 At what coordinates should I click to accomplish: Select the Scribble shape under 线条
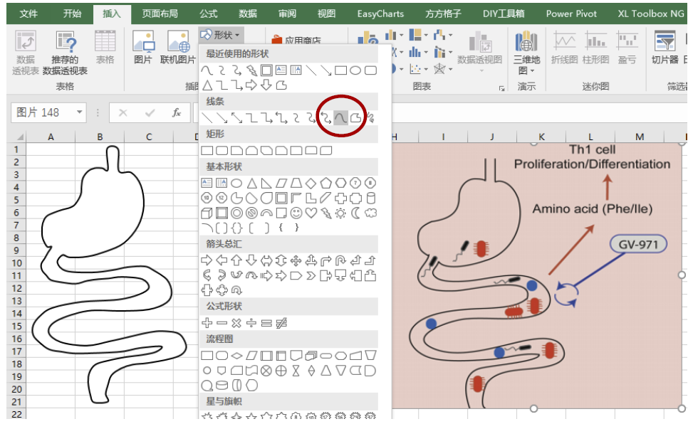point(370,118)
